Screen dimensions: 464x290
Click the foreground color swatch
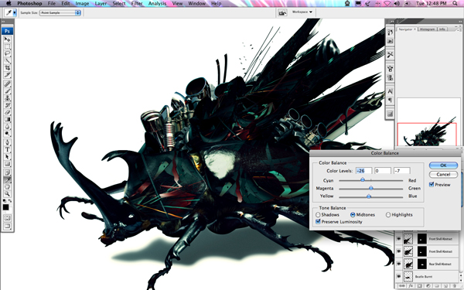click(x=5, y=207)
